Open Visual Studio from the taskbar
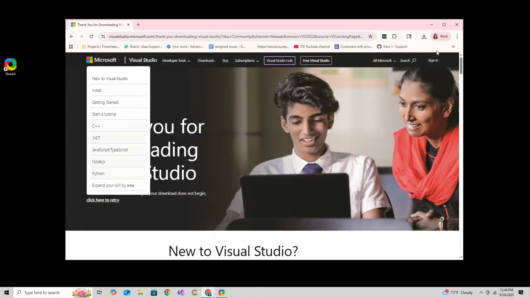 tap(181, 293)
